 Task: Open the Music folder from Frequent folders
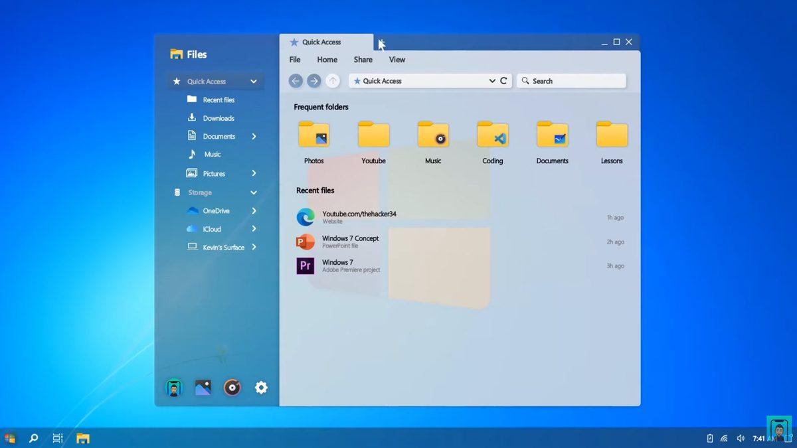point(432,133)
